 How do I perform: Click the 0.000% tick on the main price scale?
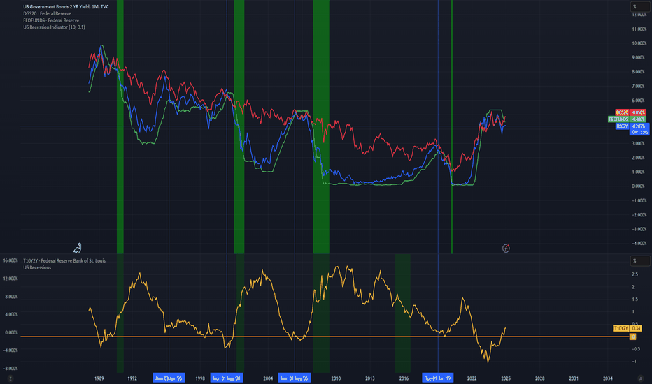pos(639,186)
